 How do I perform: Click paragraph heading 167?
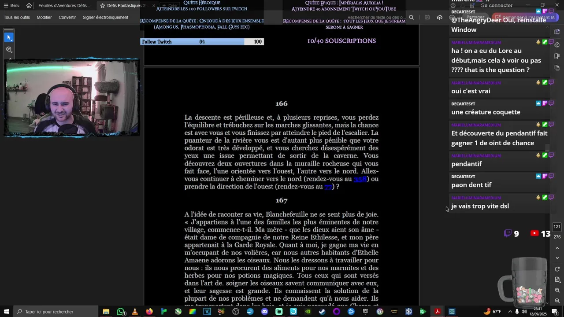[281, 200]
